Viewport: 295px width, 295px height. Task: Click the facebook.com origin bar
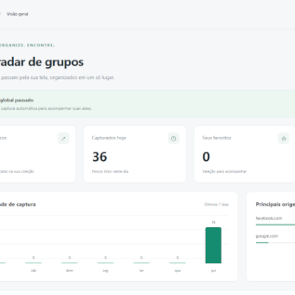coord(275,224)
